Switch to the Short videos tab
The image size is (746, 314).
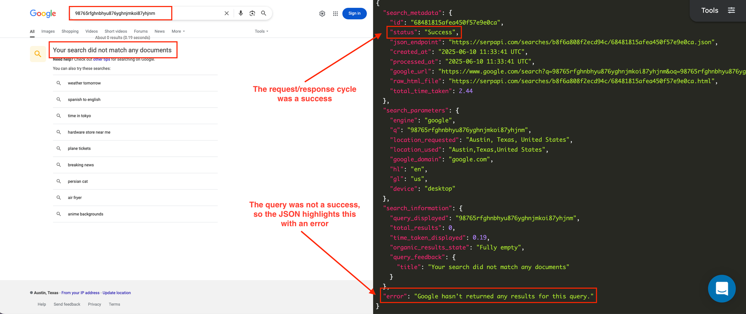[x=116, y=31]
